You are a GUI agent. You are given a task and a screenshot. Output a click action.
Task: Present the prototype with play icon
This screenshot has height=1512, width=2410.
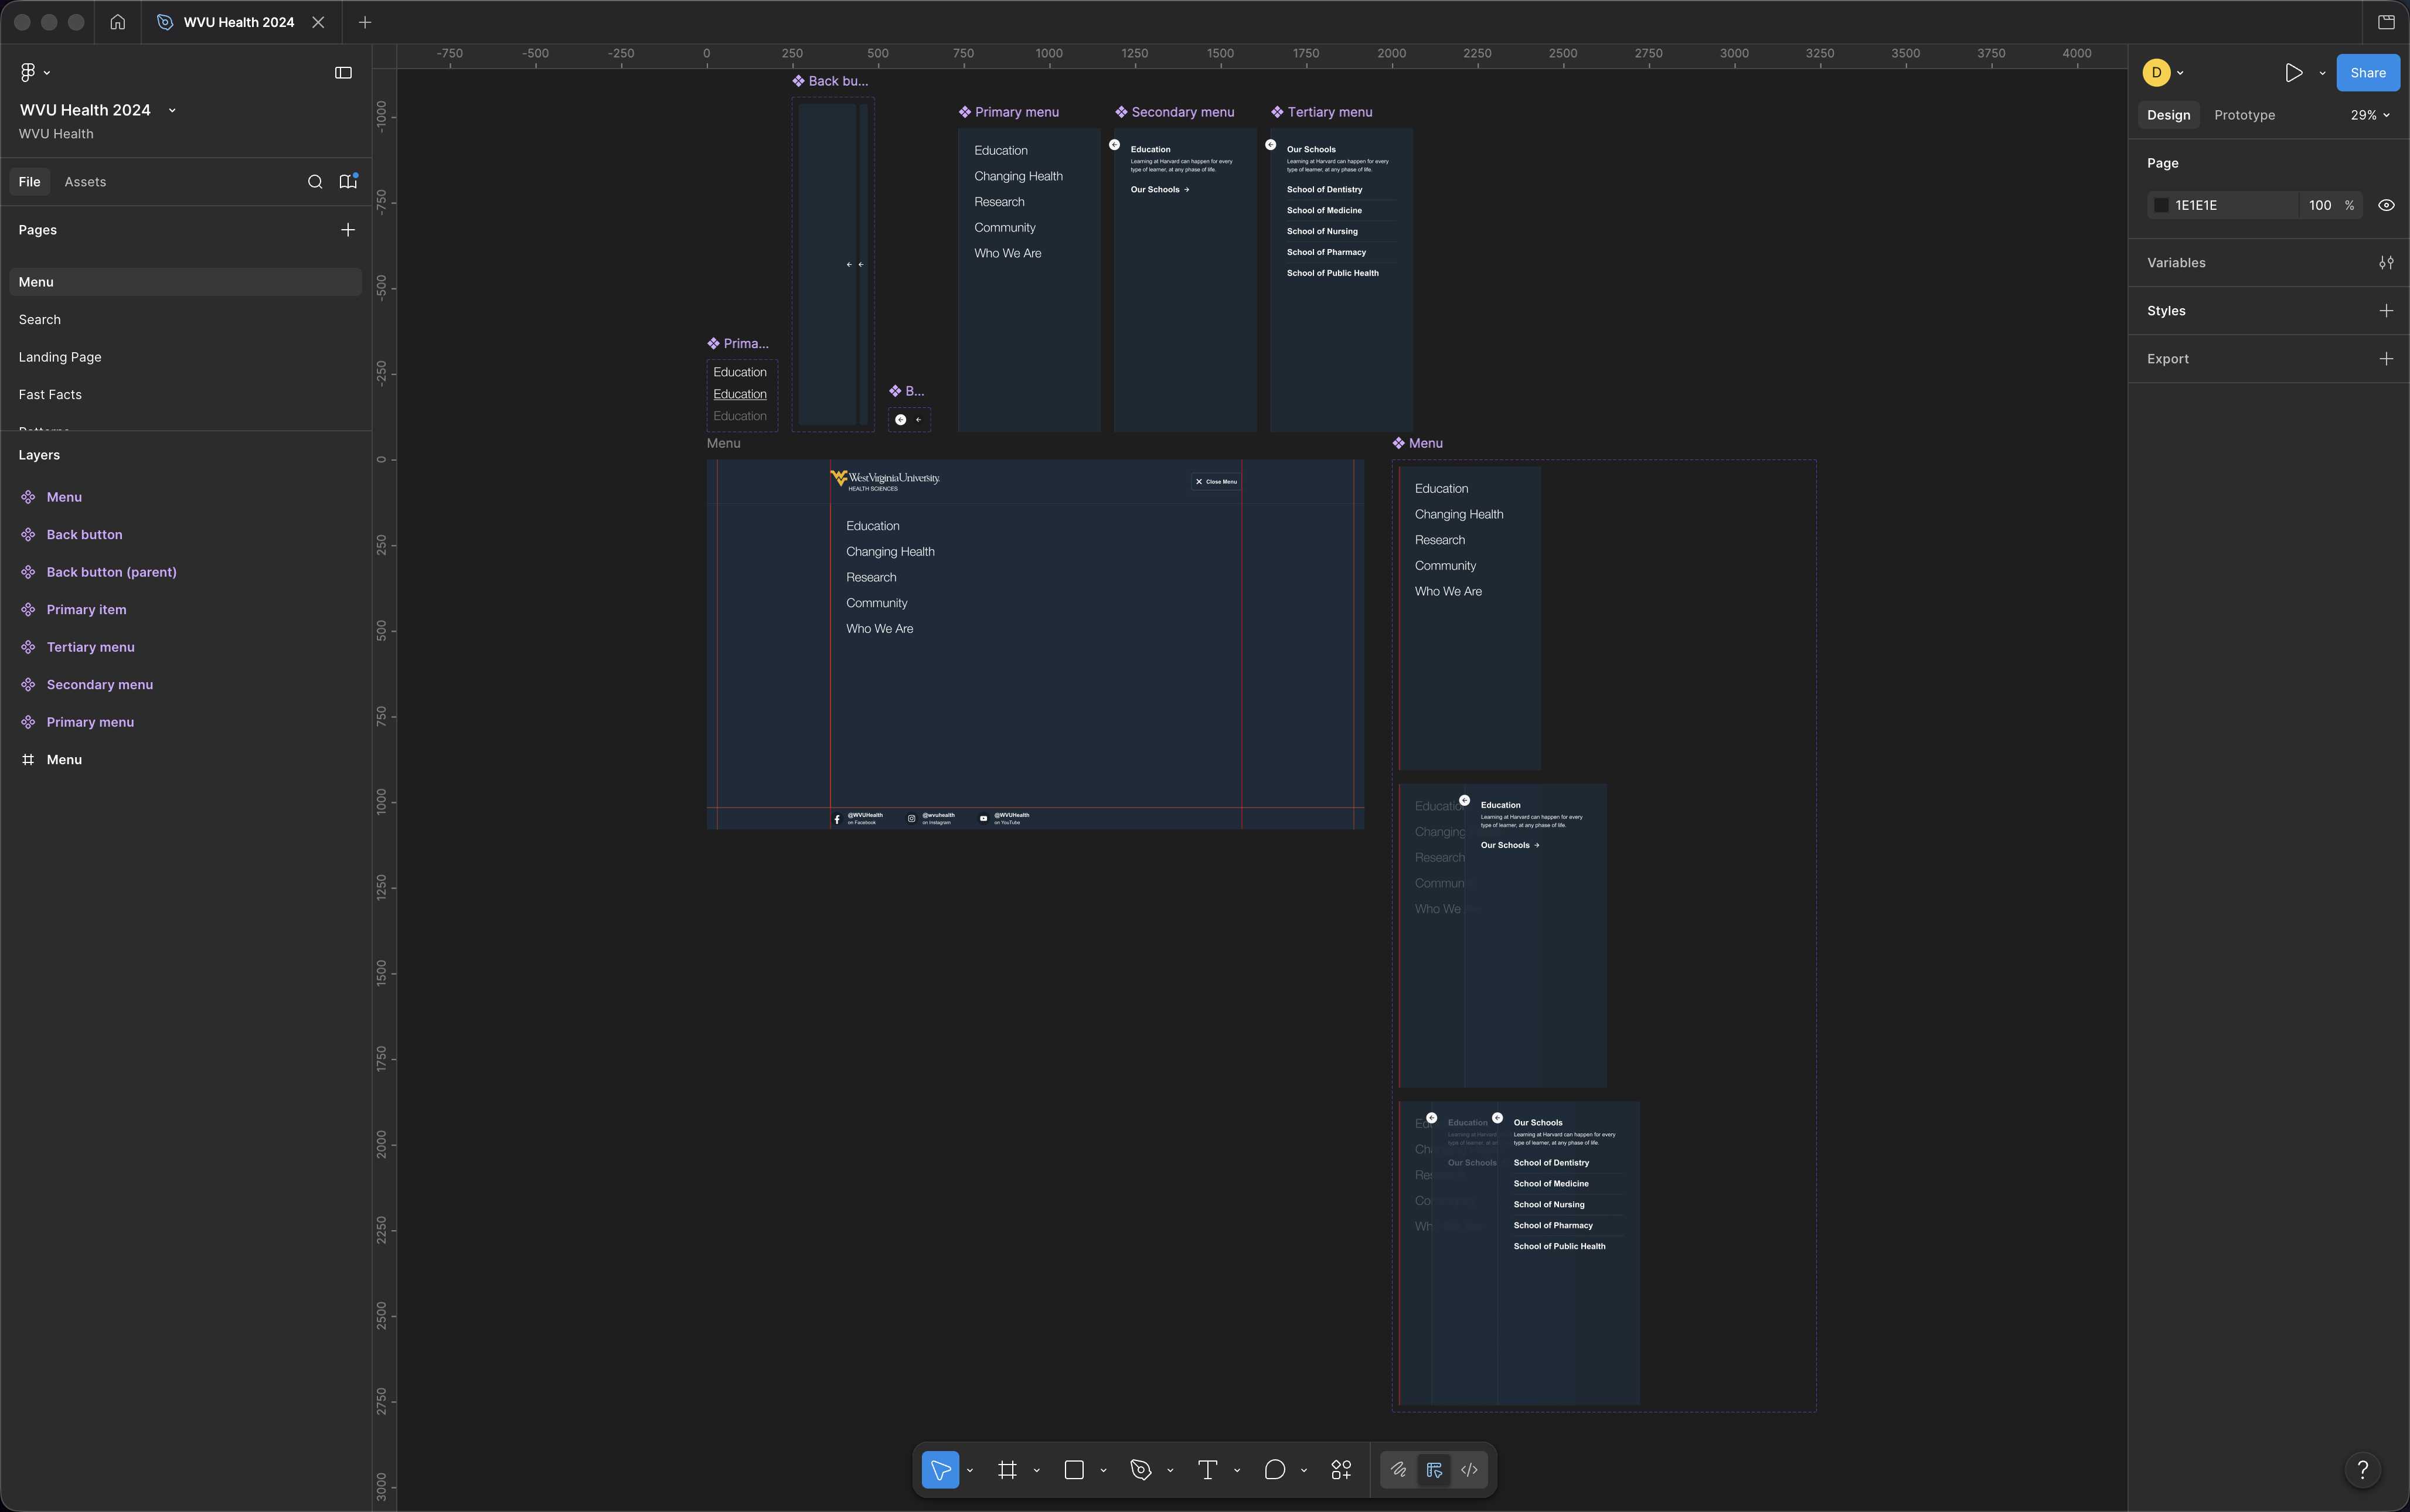tap(2294, 73)
